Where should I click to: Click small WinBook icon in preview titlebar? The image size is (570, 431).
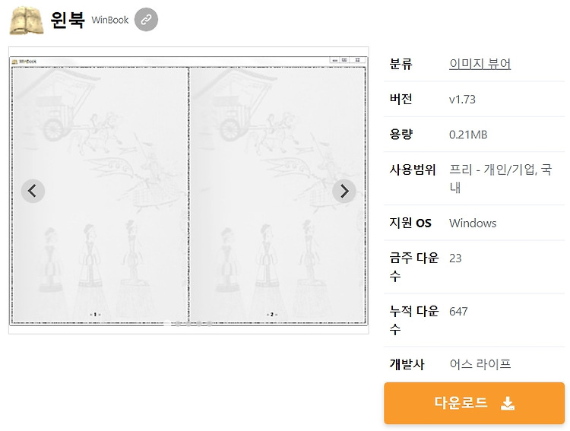coord(15,62)
